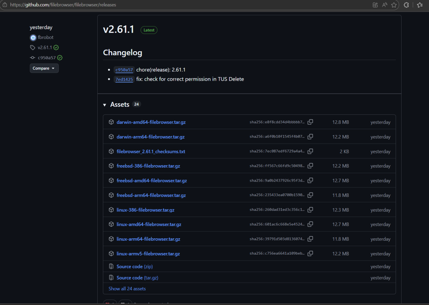
Task: Open Read Aloud in address bar
Action: (385, 5)
